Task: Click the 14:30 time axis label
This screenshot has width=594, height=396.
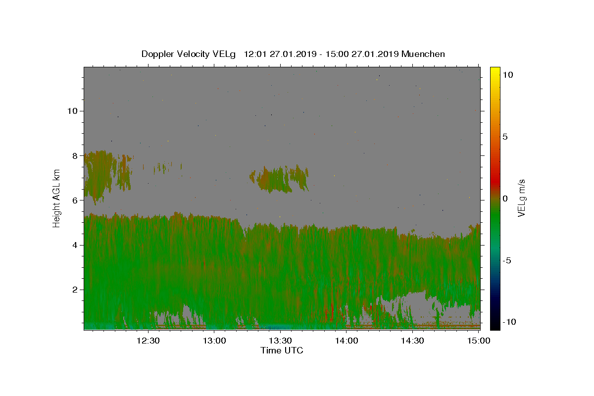Action: (x=412, y=341)
